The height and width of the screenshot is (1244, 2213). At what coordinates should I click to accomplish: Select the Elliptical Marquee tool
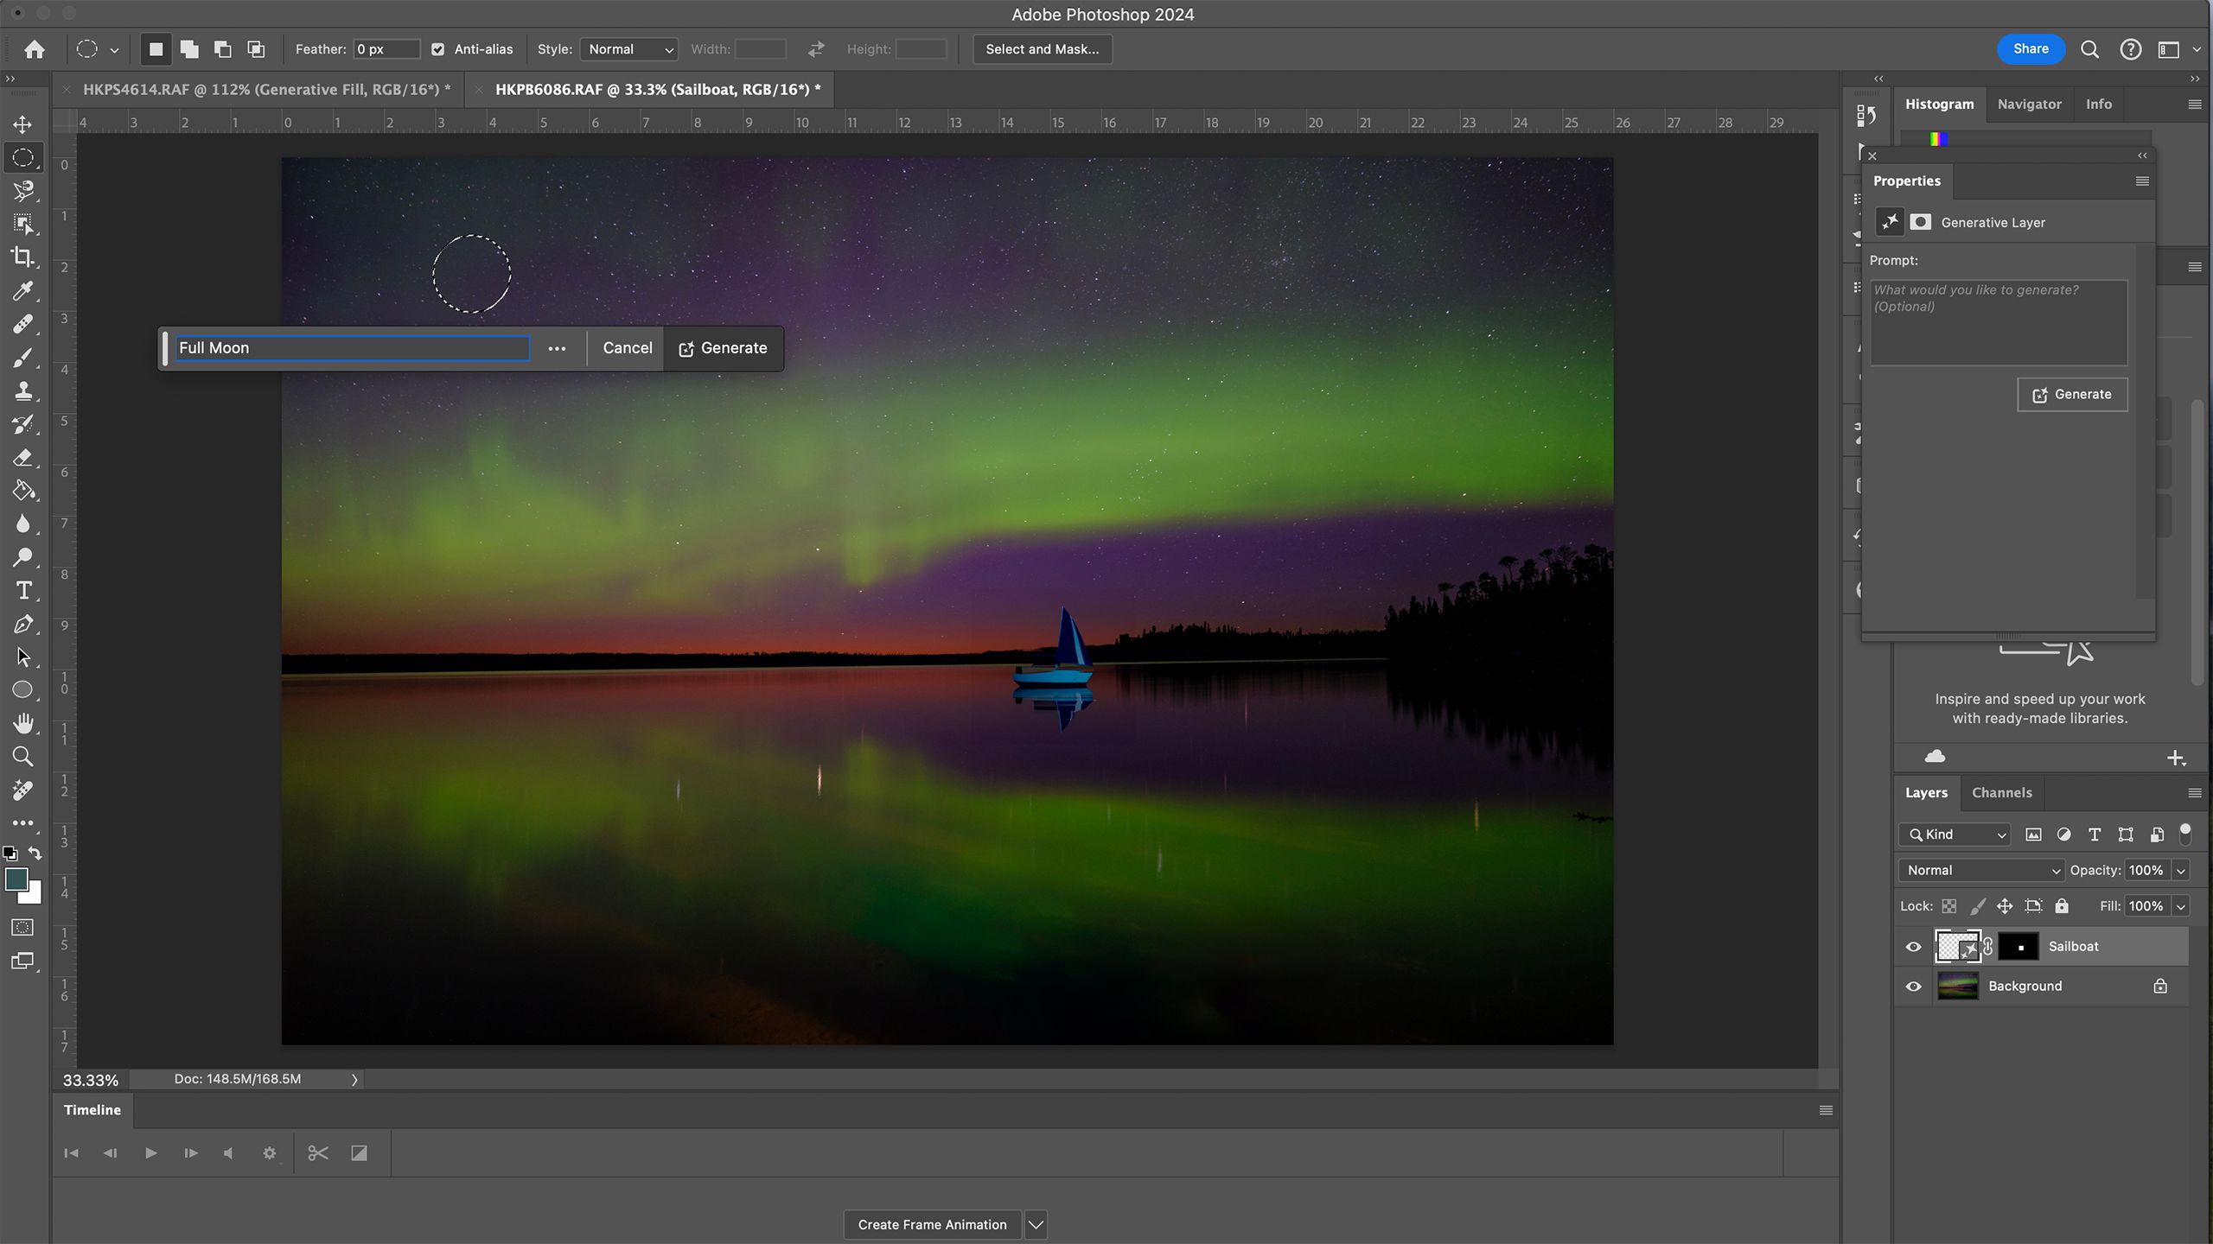pyautogui.click(x=23, y=158)
